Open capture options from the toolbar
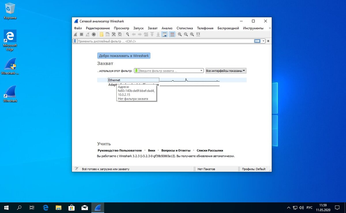 point(94,34)
